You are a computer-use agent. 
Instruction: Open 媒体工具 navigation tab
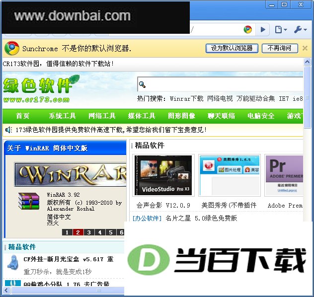click(x=142, y=116)
